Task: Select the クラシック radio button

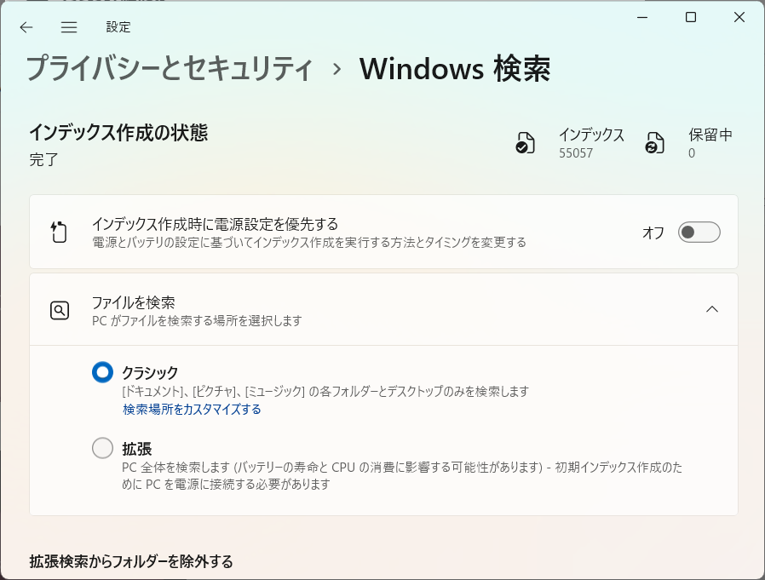Action: (102, 372)
